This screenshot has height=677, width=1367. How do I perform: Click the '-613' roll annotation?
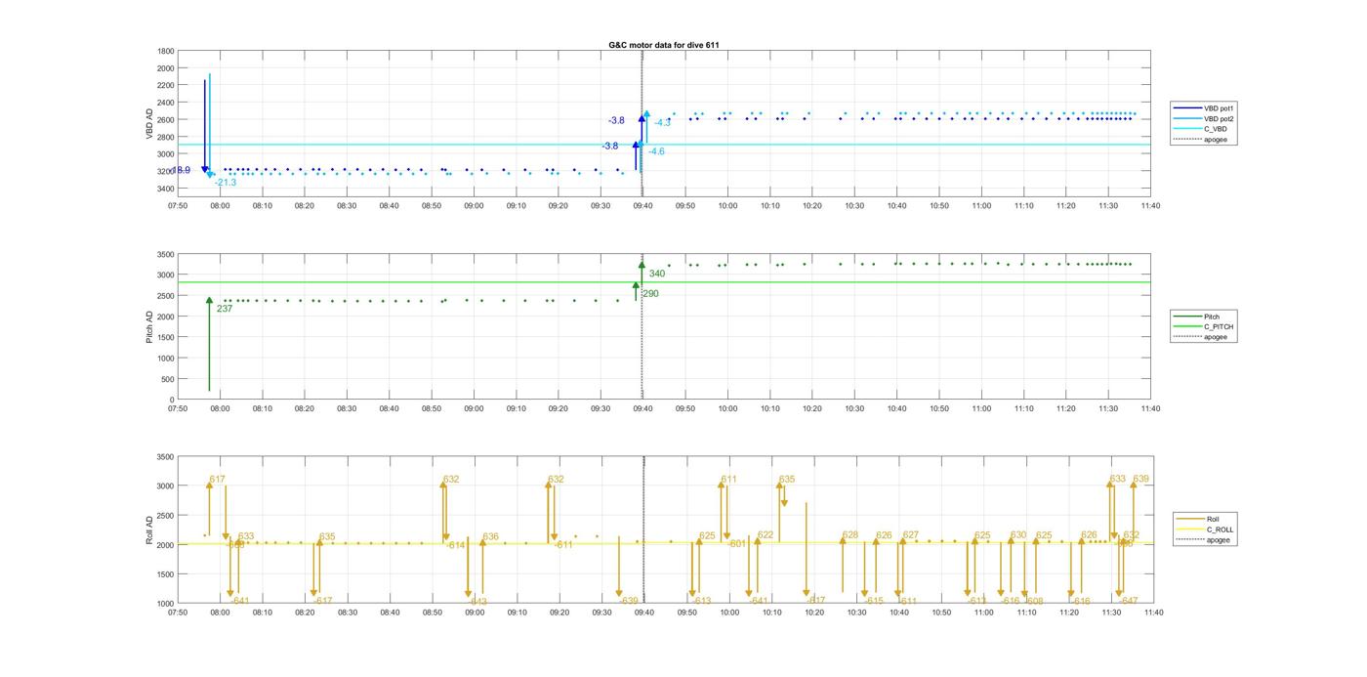coord(701,602)
